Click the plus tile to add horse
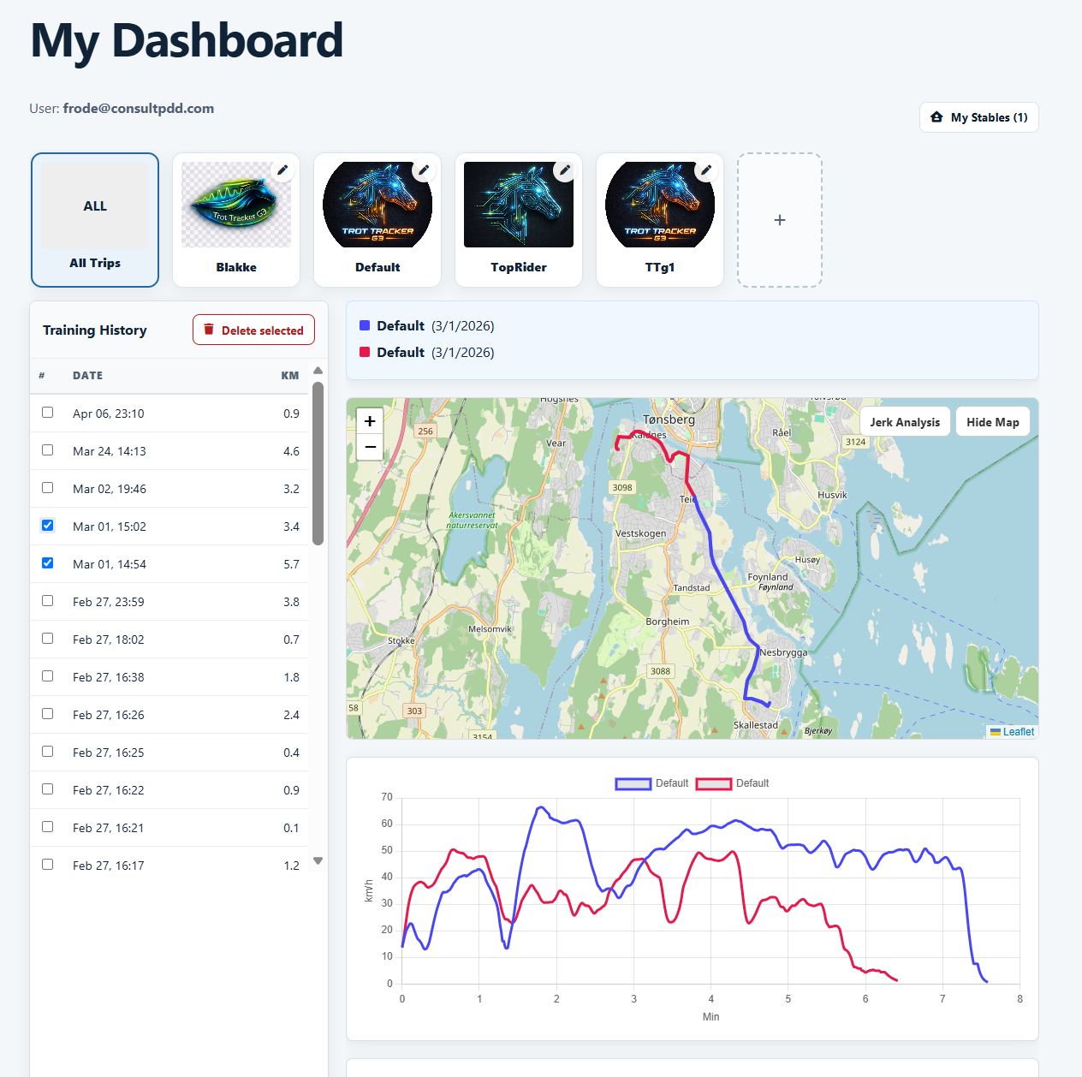1082x1077 pixels. point(780,220)
